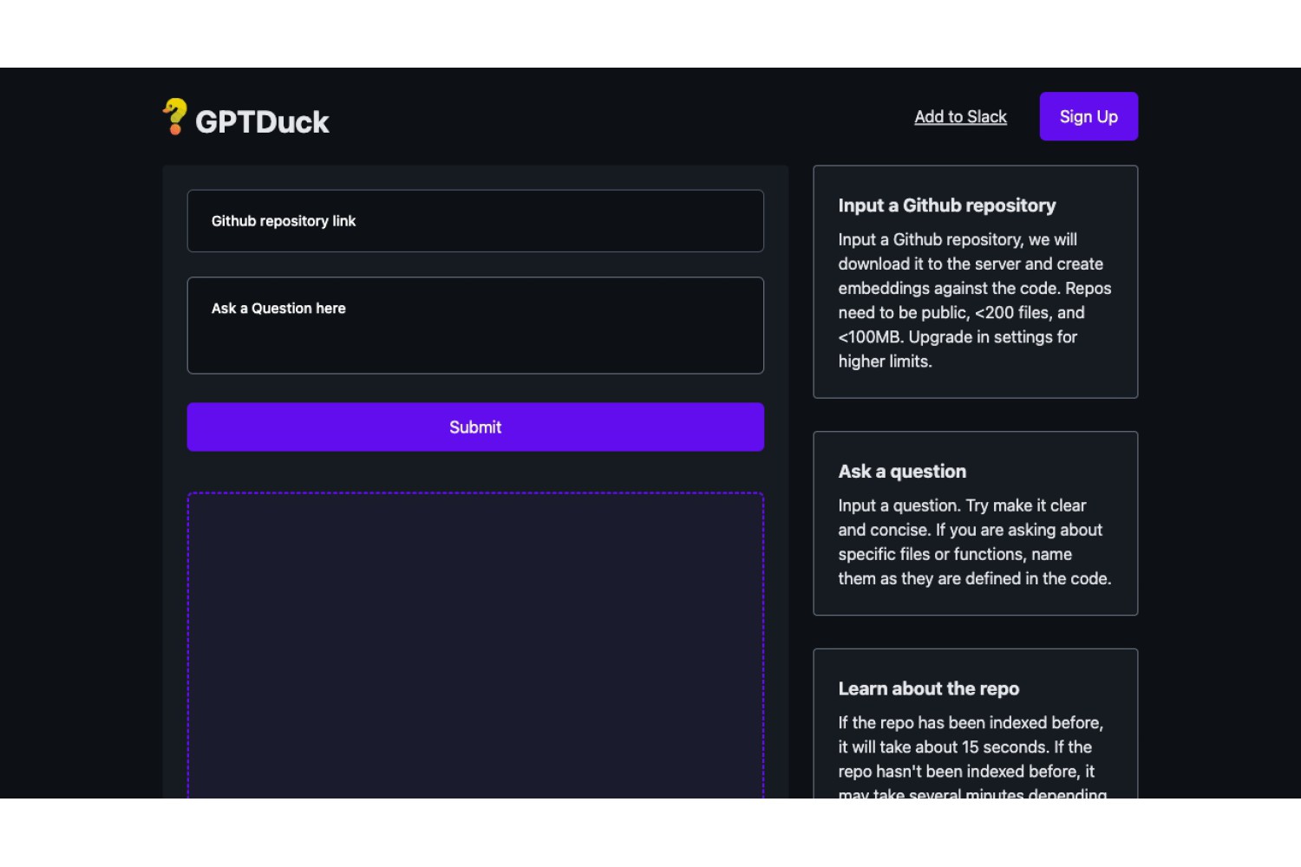Click the text 'it will take about 15 seconds. If the'
This screenshot has height=867, width=1301.
click(965, 746)
